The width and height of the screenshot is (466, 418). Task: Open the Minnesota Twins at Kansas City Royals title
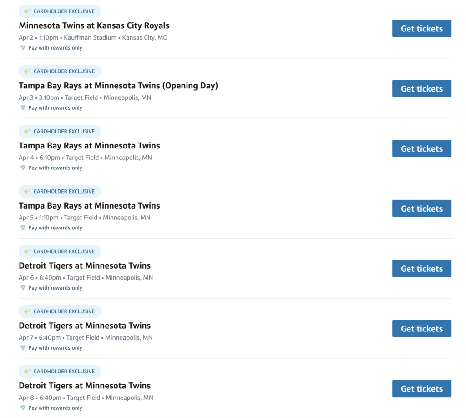[94, 25]
